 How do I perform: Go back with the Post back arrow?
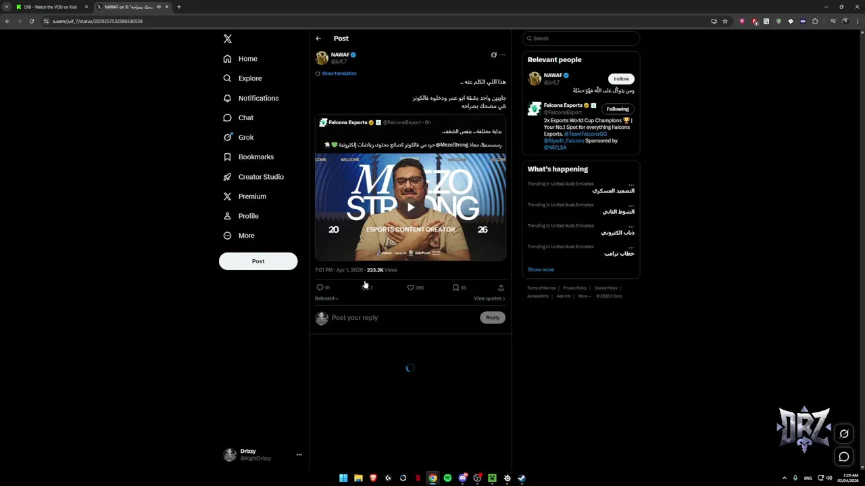(318, 38)
